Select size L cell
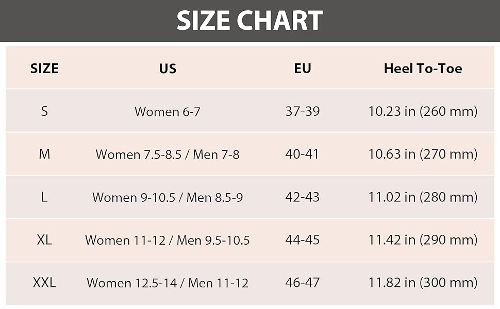This screenshot has width=500, height=309. pyautogui.click(x=44, y=197)
